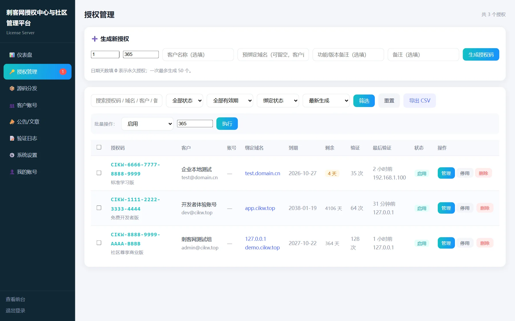Open the 最新生成 sort dropdown
Viewport: 515px width, 321px height.
[x=326, y=100]
